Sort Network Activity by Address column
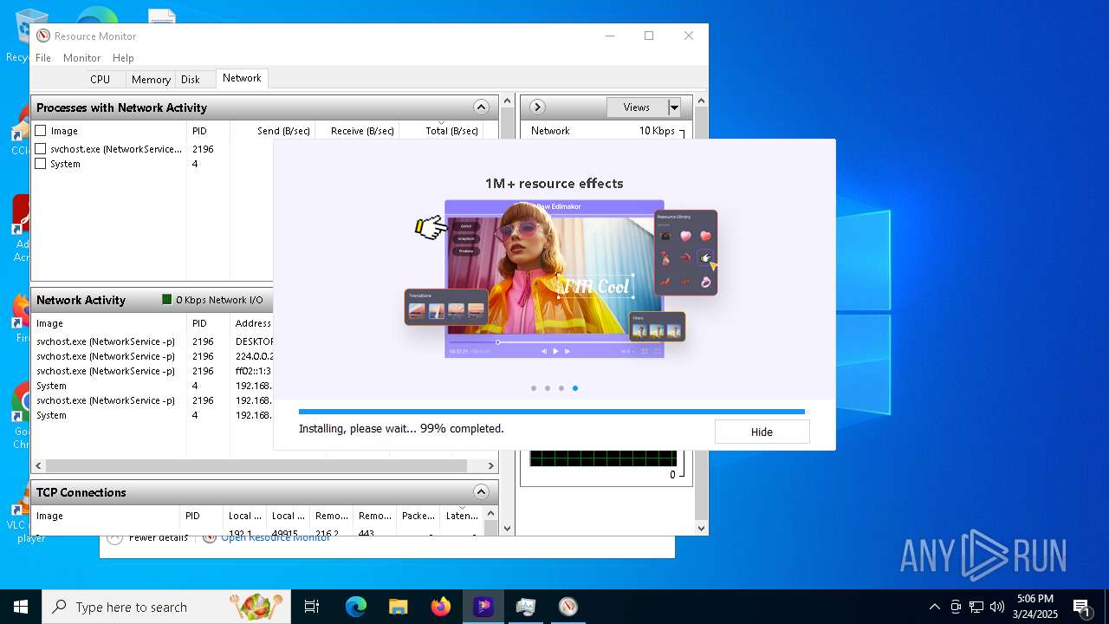Image resolution: width=1109 pixels, height=624 pixels. pyautogui.click(x=252, y=323)
